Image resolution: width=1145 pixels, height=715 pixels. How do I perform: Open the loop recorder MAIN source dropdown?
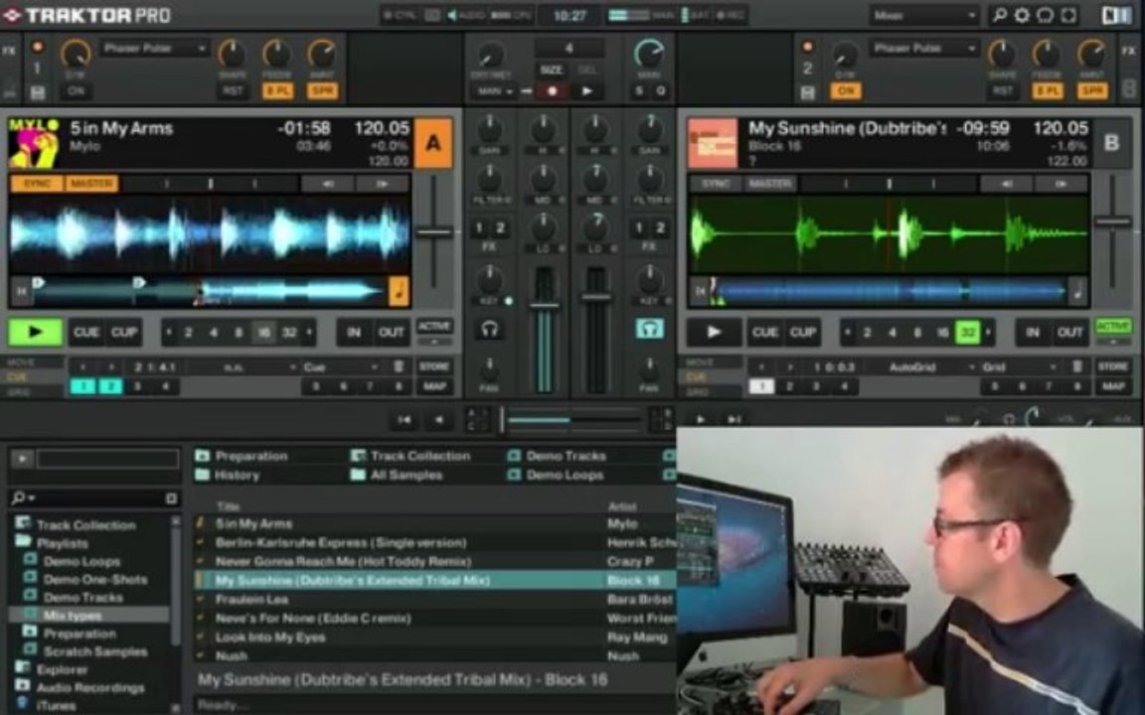(495, 92)
